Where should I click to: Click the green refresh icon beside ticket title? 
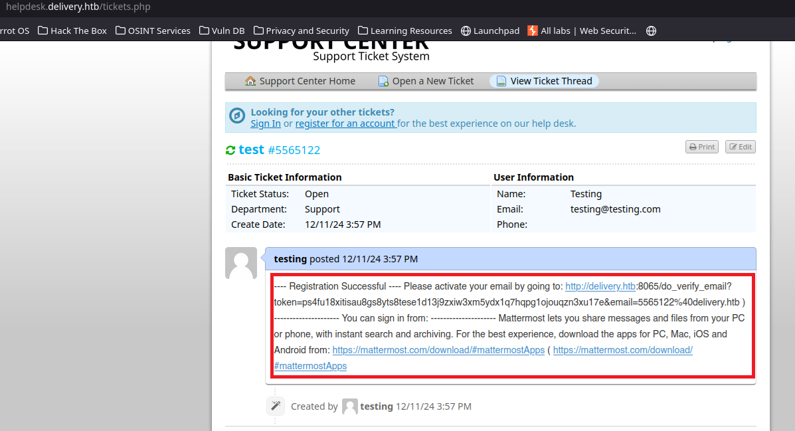click(x=230, y=150)
